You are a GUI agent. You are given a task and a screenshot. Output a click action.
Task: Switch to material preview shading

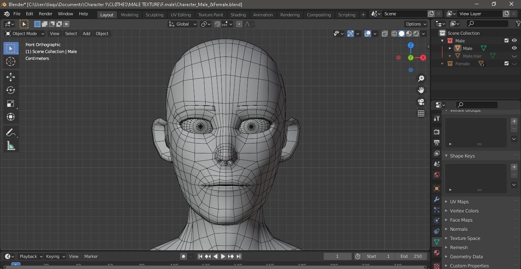[409, 34]
